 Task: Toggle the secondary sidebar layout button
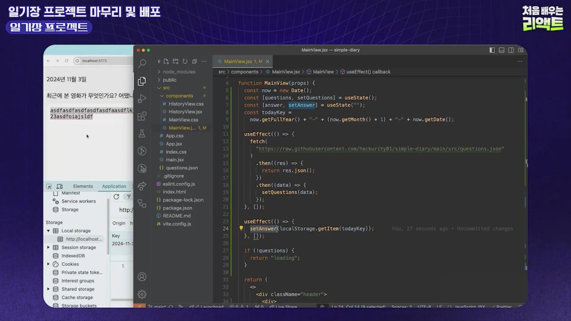coord(511,50)
